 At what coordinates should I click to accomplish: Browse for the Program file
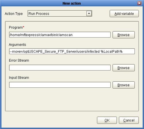(124, 35)
